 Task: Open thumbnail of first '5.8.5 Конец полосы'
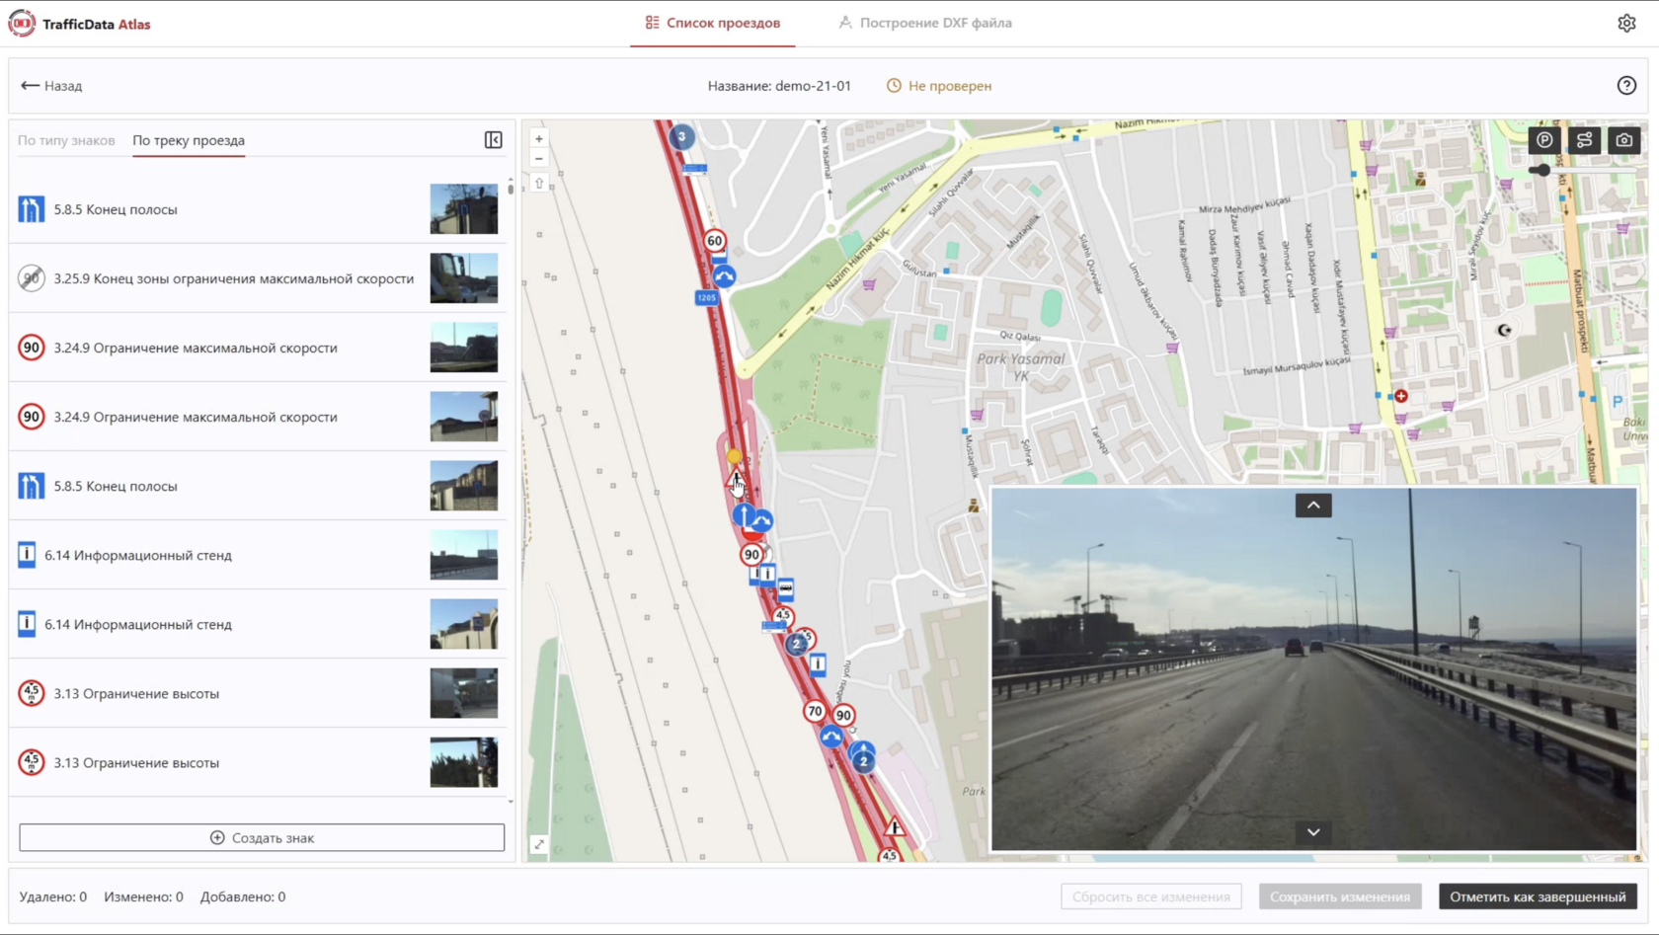tap(464, 209)
